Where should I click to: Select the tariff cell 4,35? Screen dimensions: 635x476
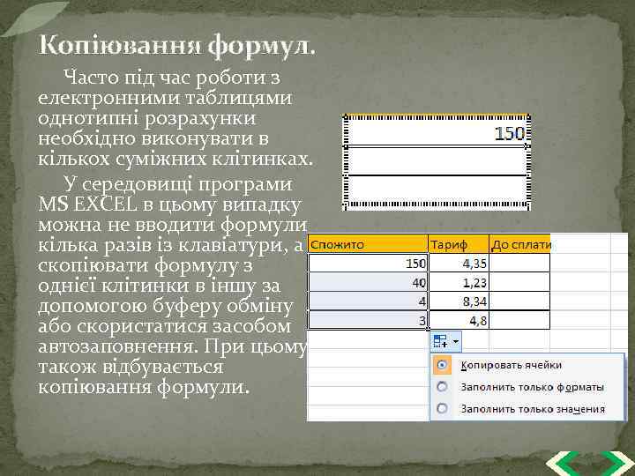[459, 263]
